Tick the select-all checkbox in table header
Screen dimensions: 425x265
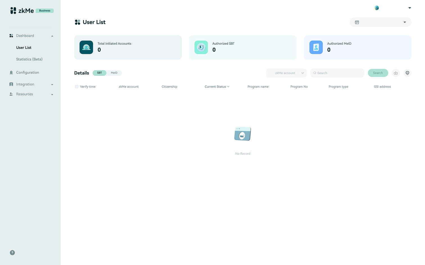pos(76,87)
